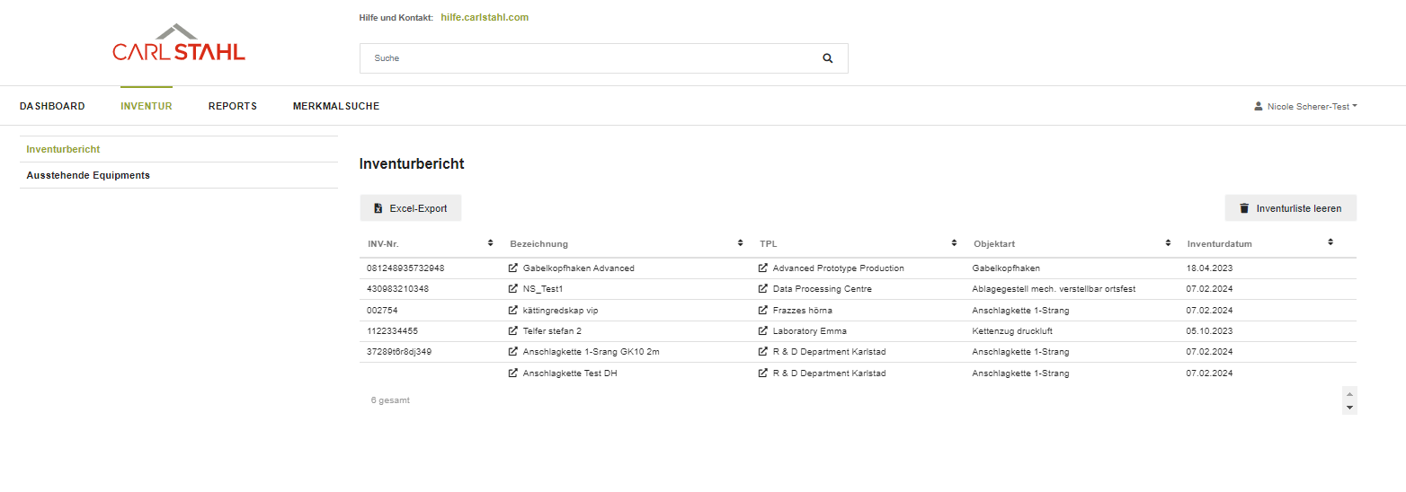Image resolution: width=1406 pixels, height=492 pixels.
Task: Open external link icon for Gabelkopfhaken Advanced
Action: click(513, 268)
